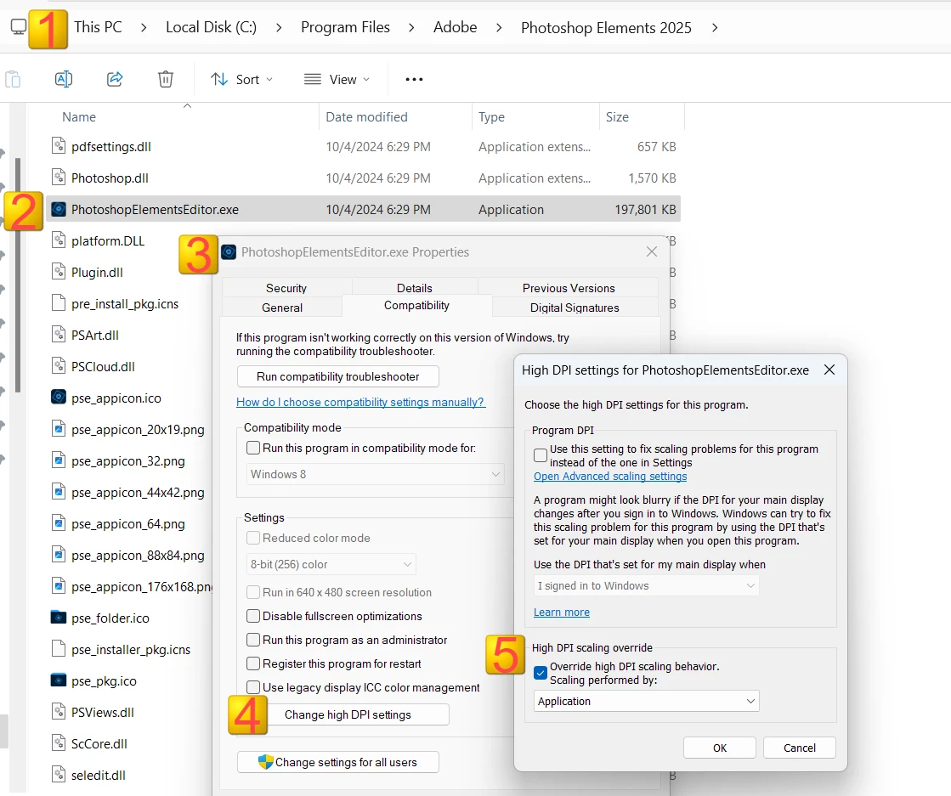Click the pse_appicon_20x19.png file icon
The height and width of the screenshot is (796, 951).
coord(59,429)
